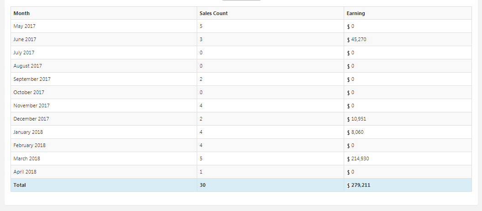Select the January 2018 row label
482x211 pixels.
[28, 132]
